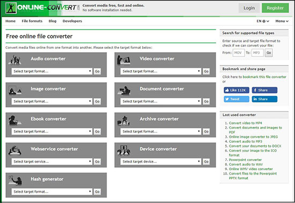This screenshot has width=295, height=203.
Task: Open the Convert audio to WAV link
Action: [x=246, y=164]
